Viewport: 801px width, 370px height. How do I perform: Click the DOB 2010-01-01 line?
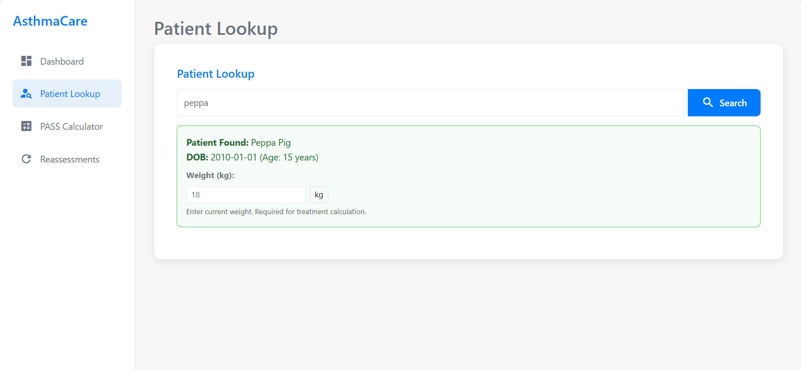(252, 157)
